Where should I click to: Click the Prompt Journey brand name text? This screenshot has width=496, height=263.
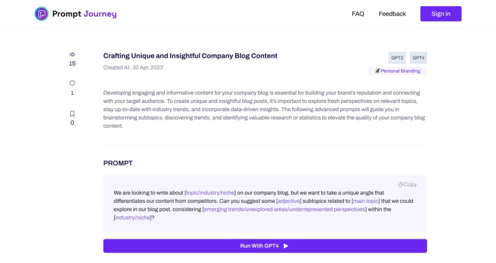pos(84,14)
